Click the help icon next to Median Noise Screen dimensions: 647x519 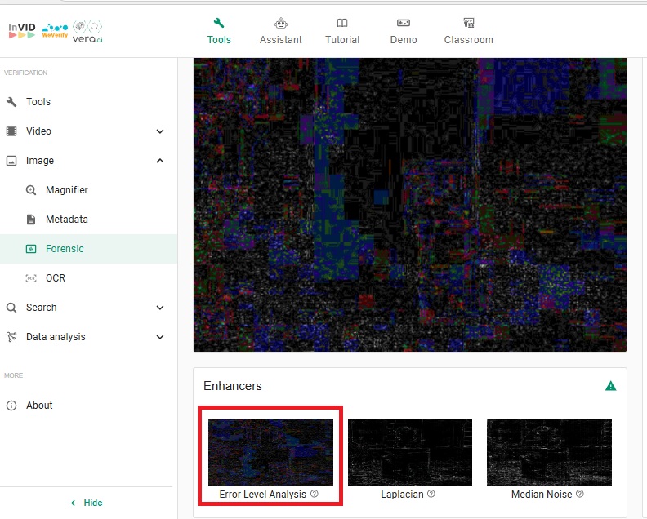click(579, 495)
